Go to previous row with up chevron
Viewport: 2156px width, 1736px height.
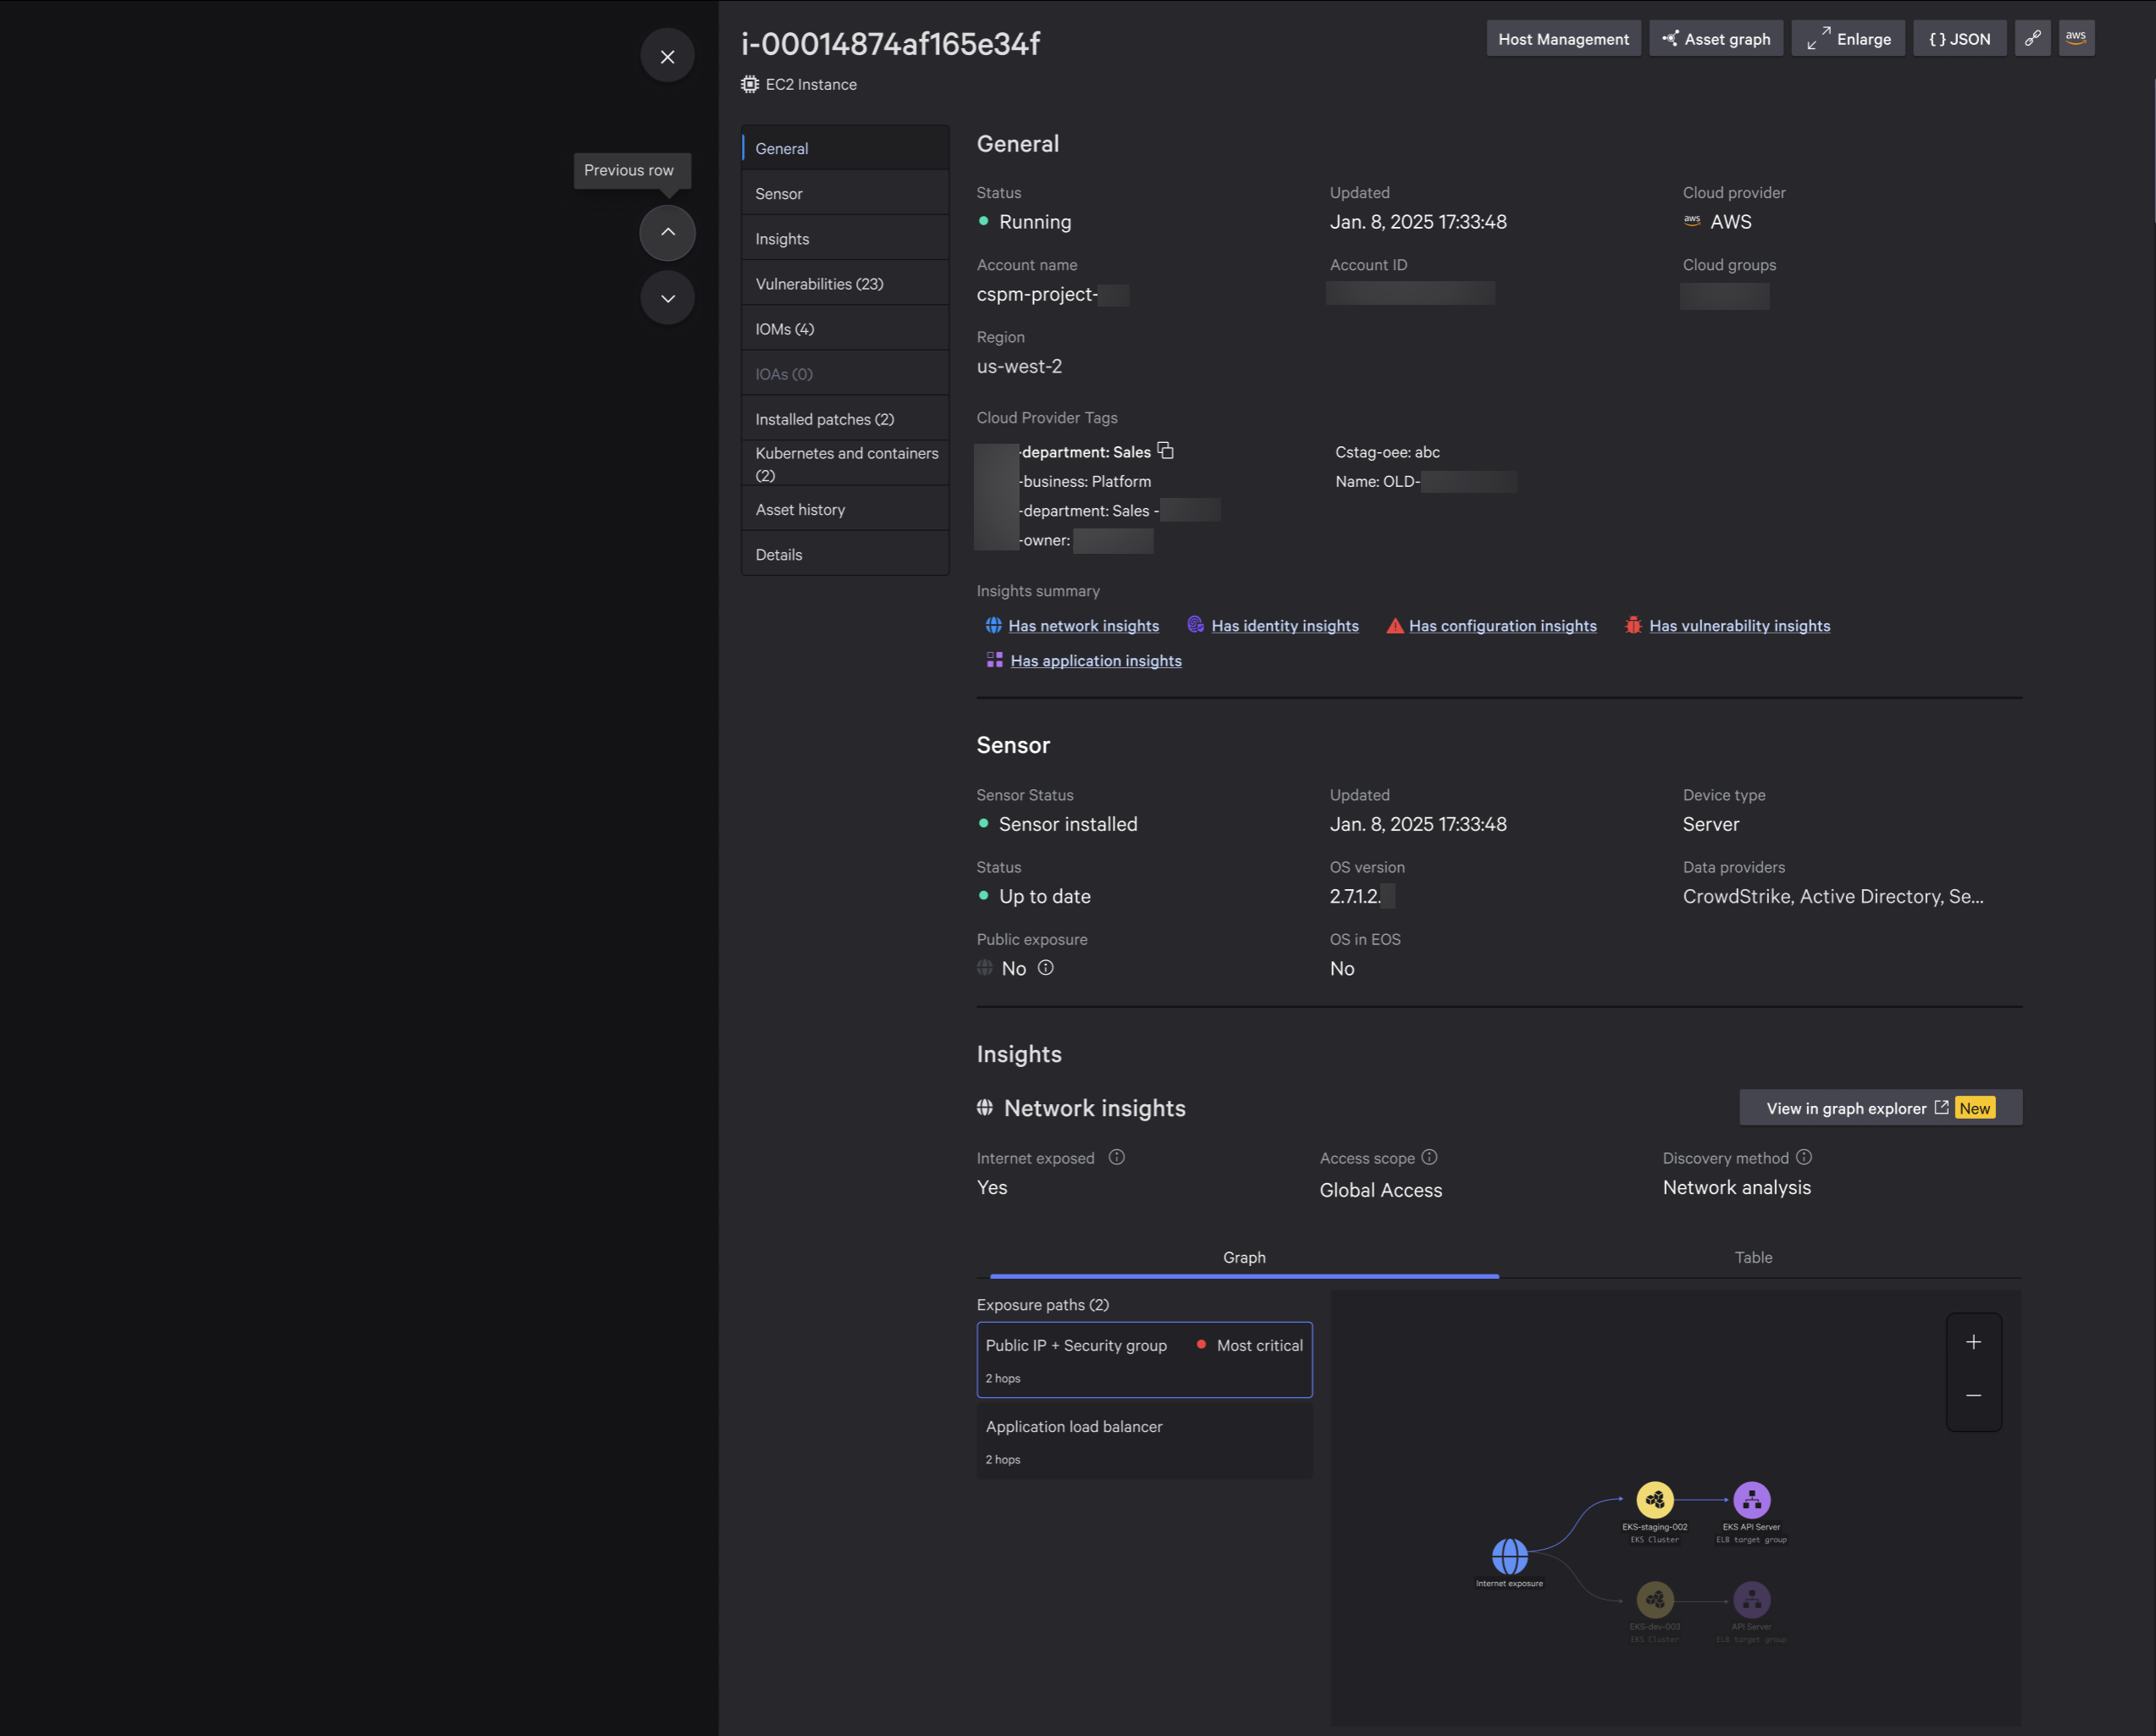click(x=667, y=232)
